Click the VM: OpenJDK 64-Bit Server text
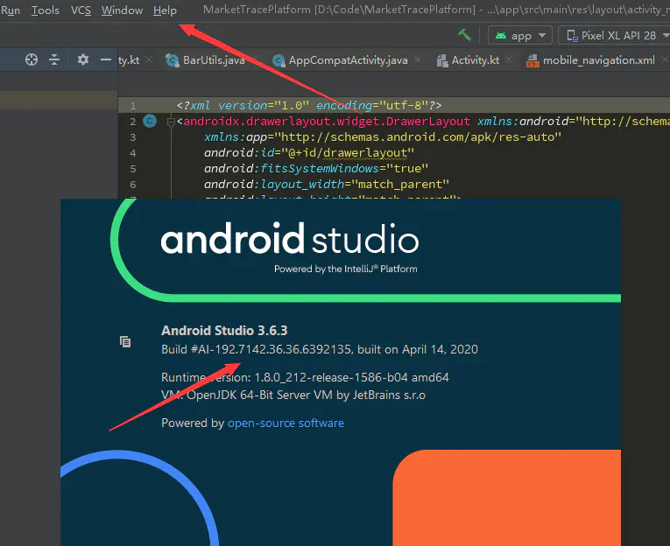Screen dimensions: 670x546 tap(293, 395)
